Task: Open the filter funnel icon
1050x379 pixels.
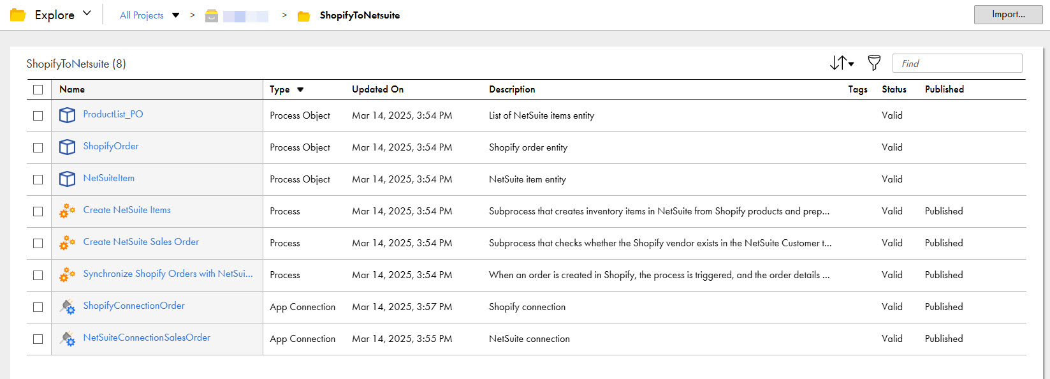Action: click(x=874, y=63)
